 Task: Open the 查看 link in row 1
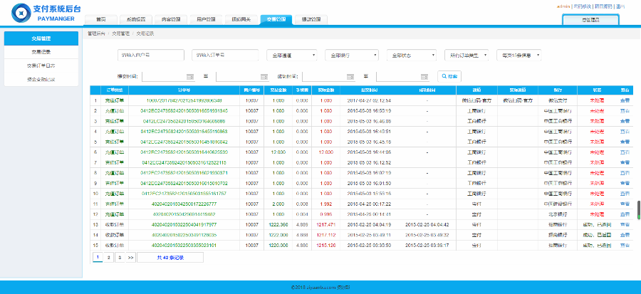tap(625, 100)
